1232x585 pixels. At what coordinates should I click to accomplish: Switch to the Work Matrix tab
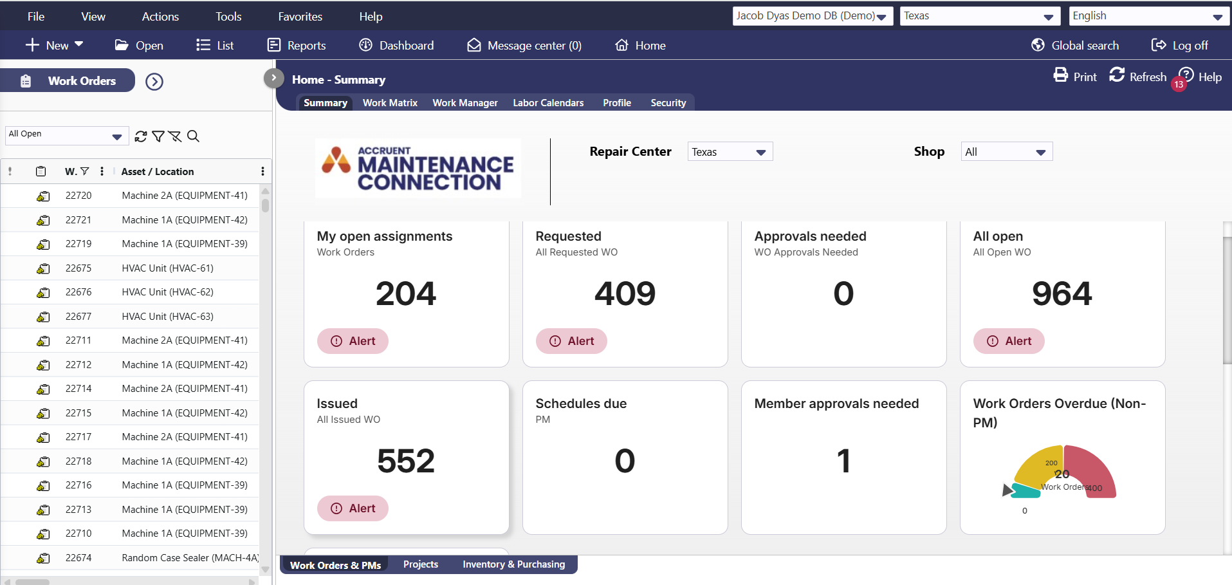(390, 103)
